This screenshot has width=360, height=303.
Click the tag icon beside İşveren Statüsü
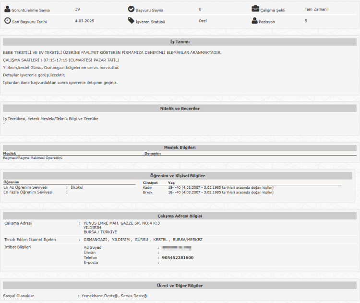[x=132, y=21]
